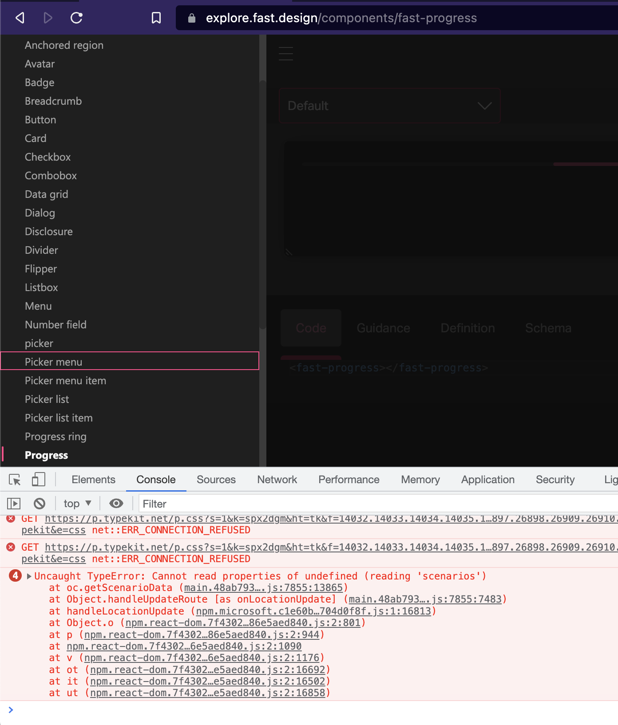618x725 pixels.
Task: Show the console sidebar icon
Action: 14,504
